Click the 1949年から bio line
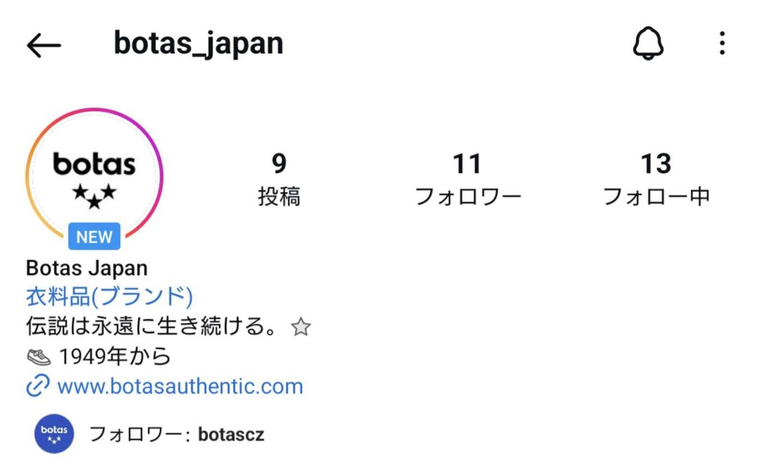 [x=115, y=355]
